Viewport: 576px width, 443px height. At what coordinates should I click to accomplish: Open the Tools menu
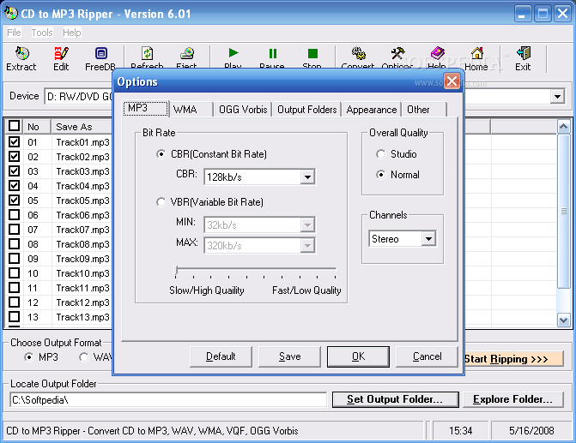point(42,33)
